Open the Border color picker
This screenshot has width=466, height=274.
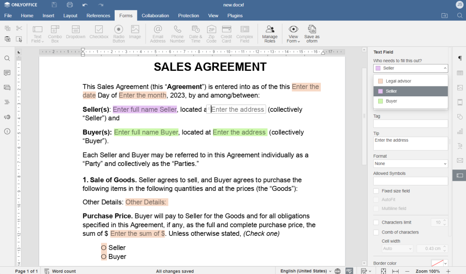(x=438, y=263)
